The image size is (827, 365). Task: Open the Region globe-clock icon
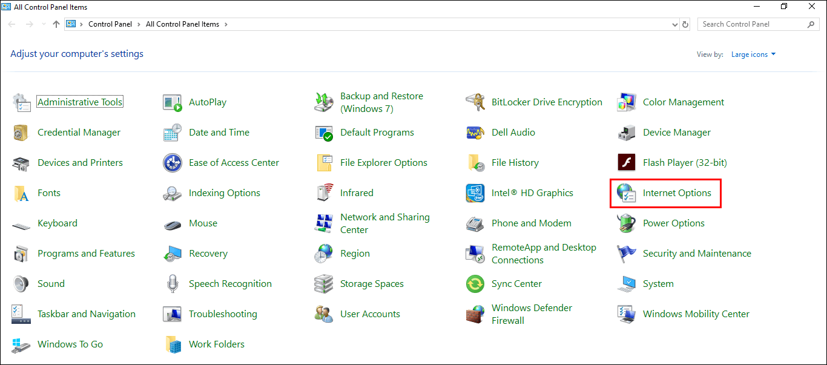(324, 254)
